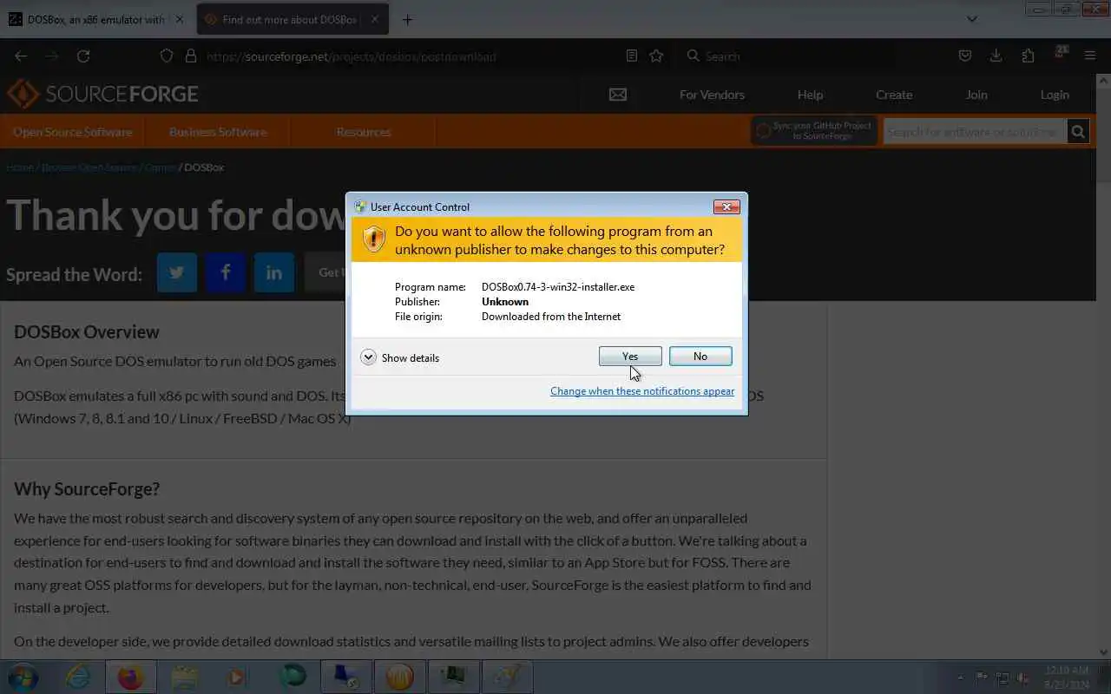1111x694 pixels.
Task: Click the Why SourceForge? heading
Action: [87, 489]
